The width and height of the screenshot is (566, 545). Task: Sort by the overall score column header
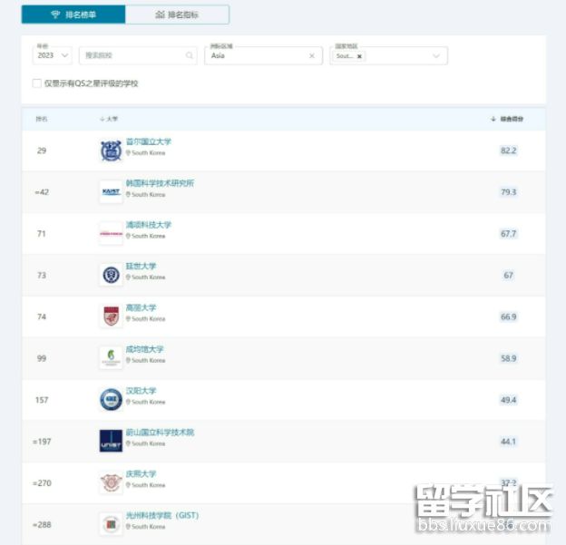pyautogui.click(x=507, y=119)
